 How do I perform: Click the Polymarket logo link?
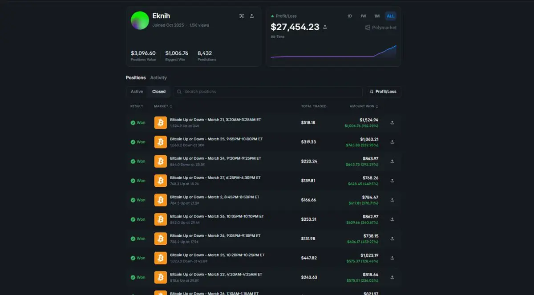[x=380, y=28]
